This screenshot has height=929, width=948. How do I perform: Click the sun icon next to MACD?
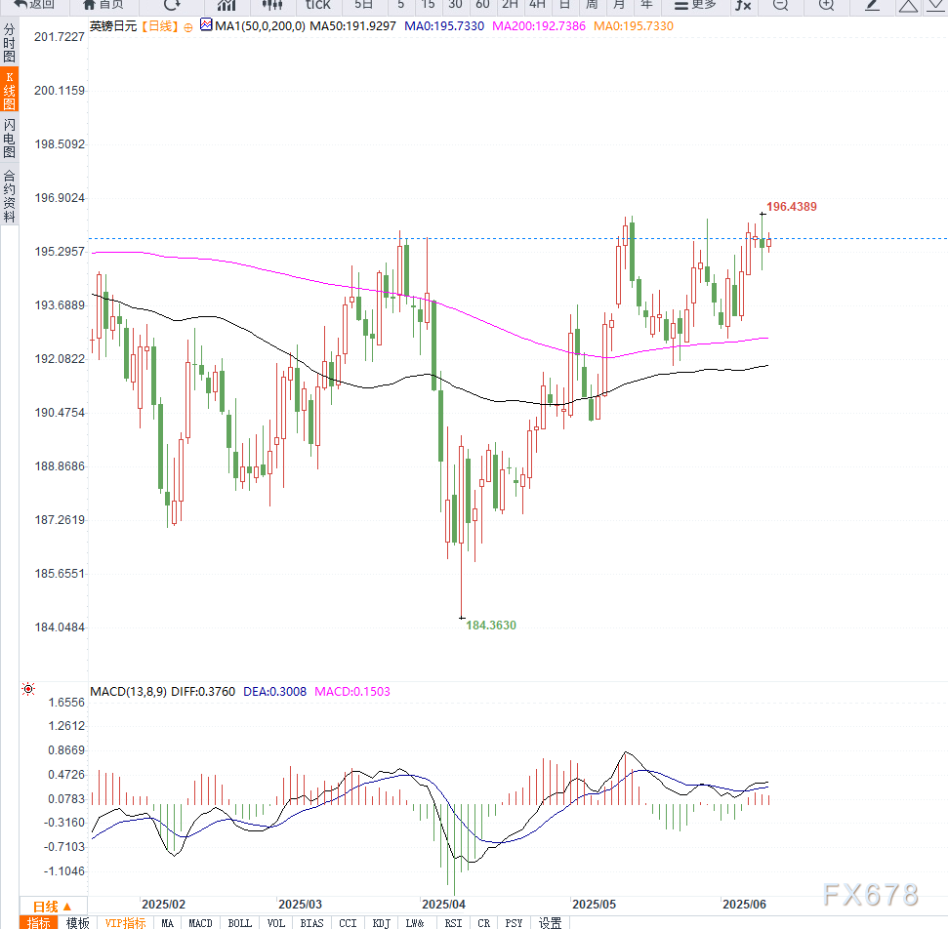point(28,690)
